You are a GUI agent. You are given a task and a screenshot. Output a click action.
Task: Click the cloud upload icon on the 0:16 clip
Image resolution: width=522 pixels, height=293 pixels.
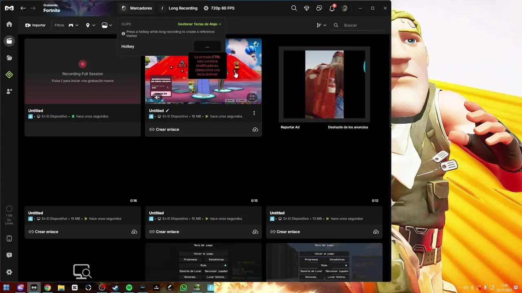coord(134,232)
